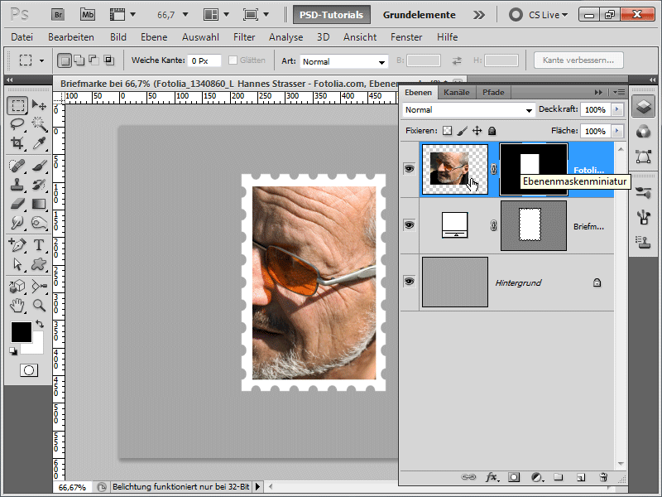Switch to the Kanäle tab

tap(457, 92)
